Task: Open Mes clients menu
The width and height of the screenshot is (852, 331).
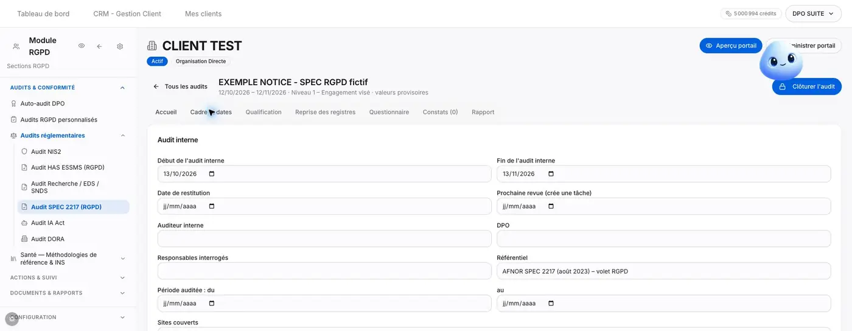Action: (x=203, y=13)
